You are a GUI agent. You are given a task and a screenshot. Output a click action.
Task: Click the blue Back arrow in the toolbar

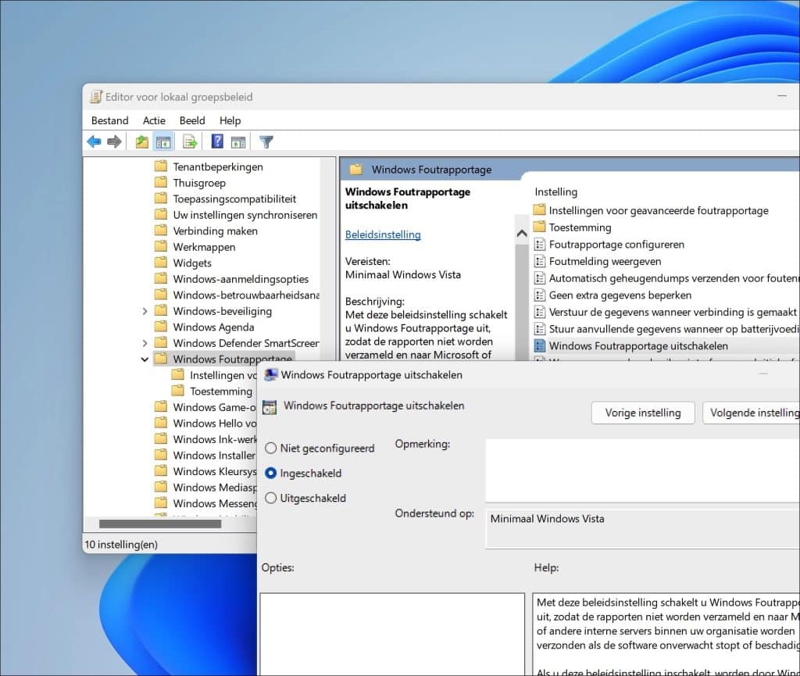[94, 141]
